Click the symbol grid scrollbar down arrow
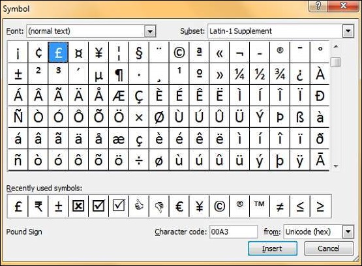 [336, 166]
